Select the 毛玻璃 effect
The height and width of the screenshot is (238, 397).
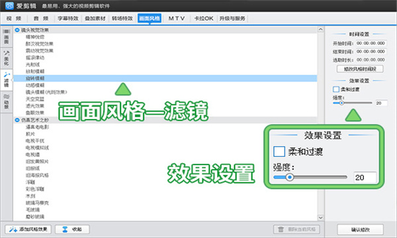tap(32, 210)
